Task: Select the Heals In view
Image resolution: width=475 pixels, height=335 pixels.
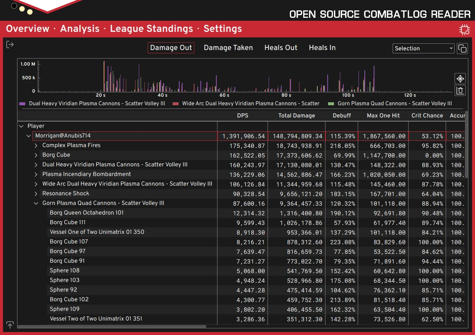Action: 322,47
